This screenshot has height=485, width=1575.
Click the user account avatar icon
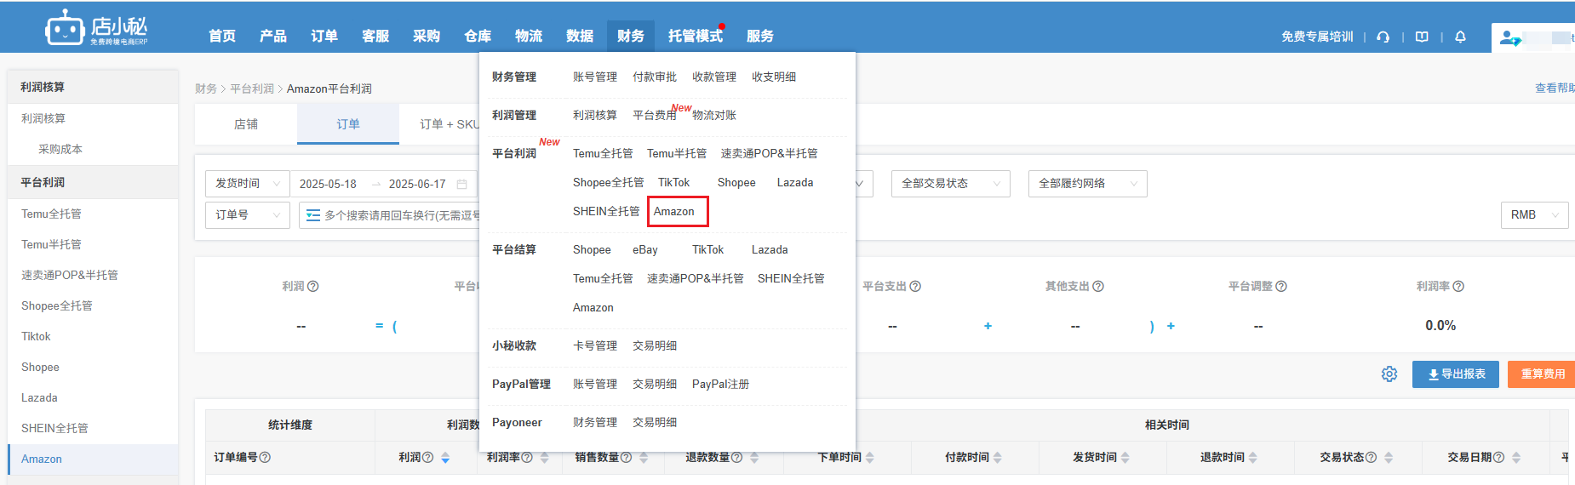click(1510, 37)
